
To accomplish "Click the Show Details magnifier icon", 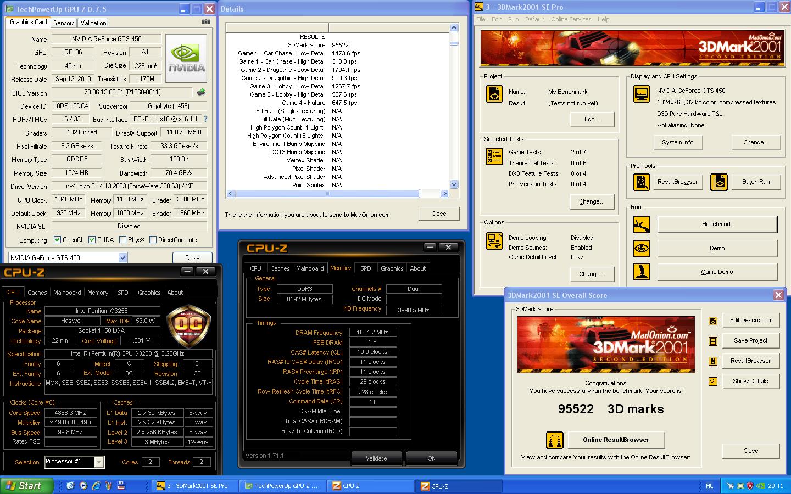I will (713, 381).
